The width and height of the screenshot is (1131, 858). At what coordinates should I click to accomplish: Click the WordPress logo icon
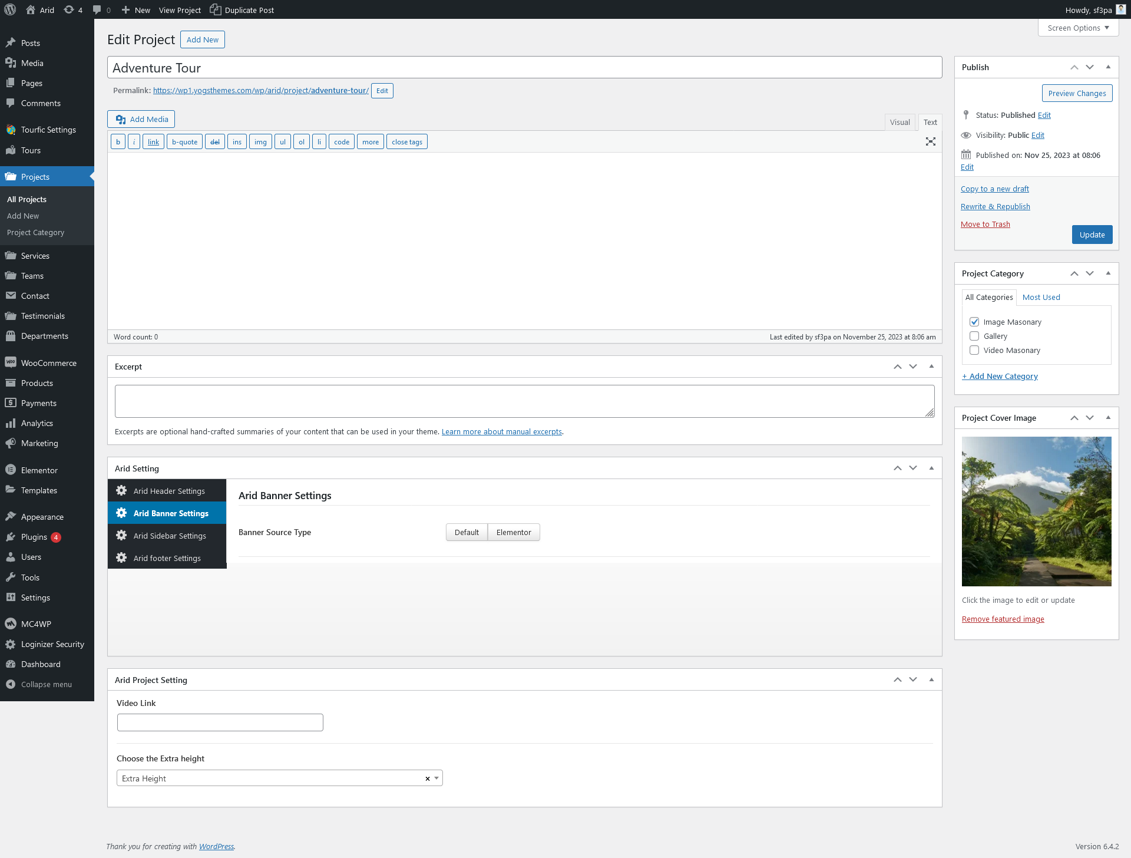click(10, 9)
